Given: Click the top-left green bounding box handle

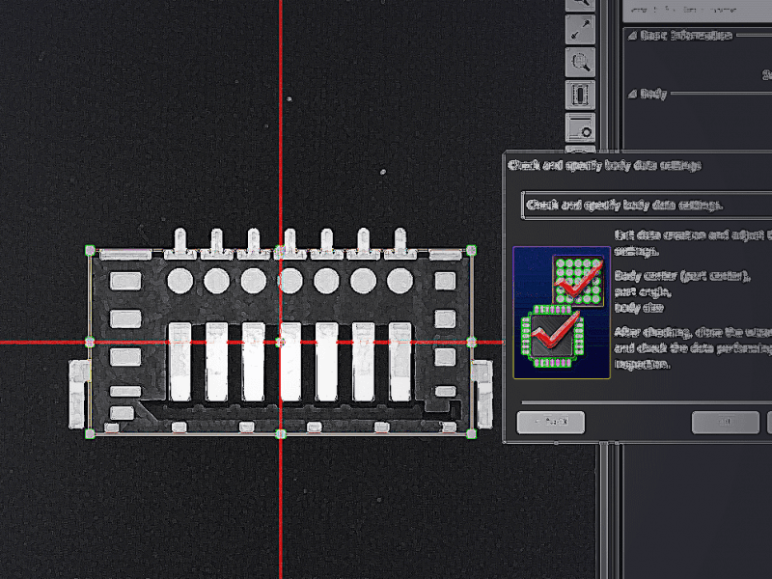Looking at the screenshot, I should click(x=90, y=250).
